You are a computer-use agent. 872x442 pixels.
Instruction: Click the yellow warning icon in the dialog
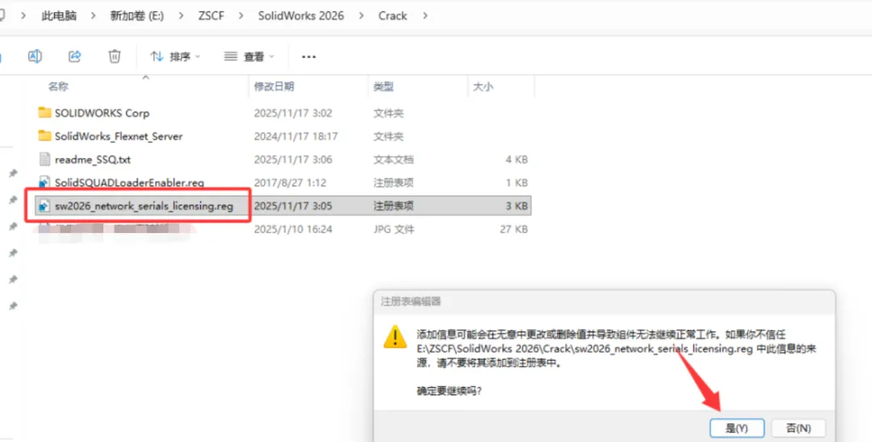click(396, 337)
